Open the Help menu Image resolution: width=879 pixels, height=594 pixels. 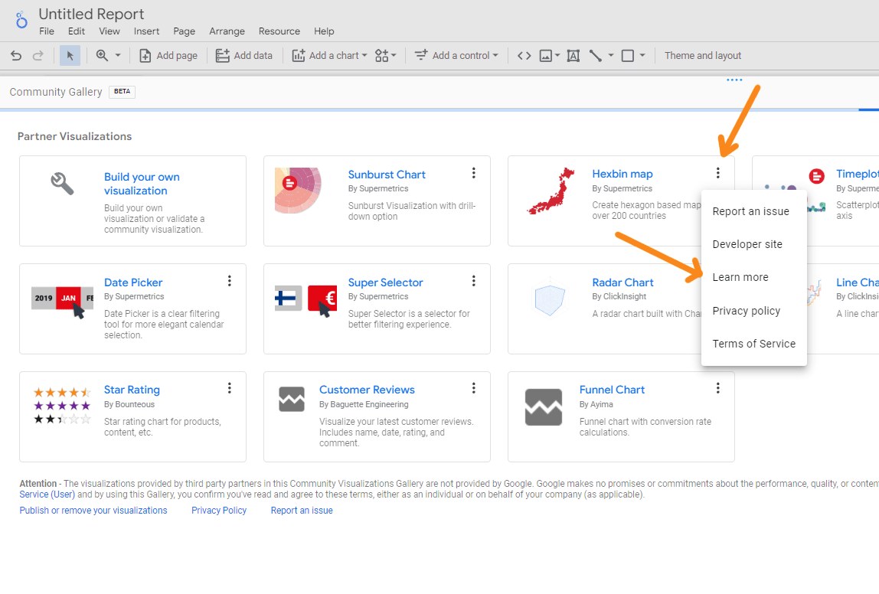(x=324, y=31)
